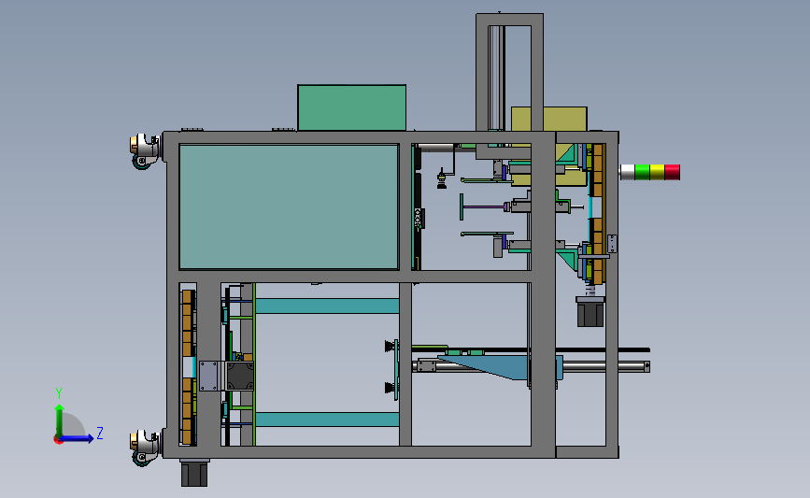Click the Z axis label of the triad
810x498 pixels.
click(100, 433)
